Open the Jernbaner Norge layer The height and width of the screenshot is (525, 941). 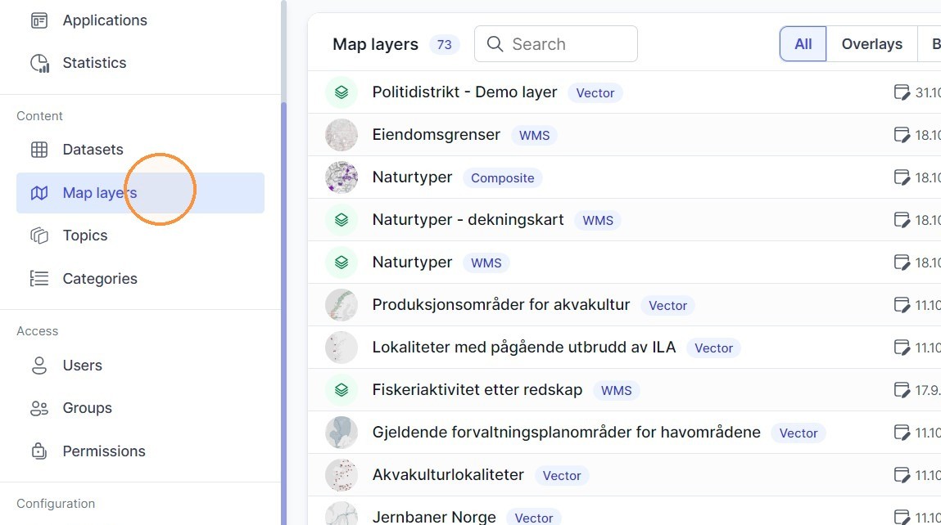tap(434, 517)
